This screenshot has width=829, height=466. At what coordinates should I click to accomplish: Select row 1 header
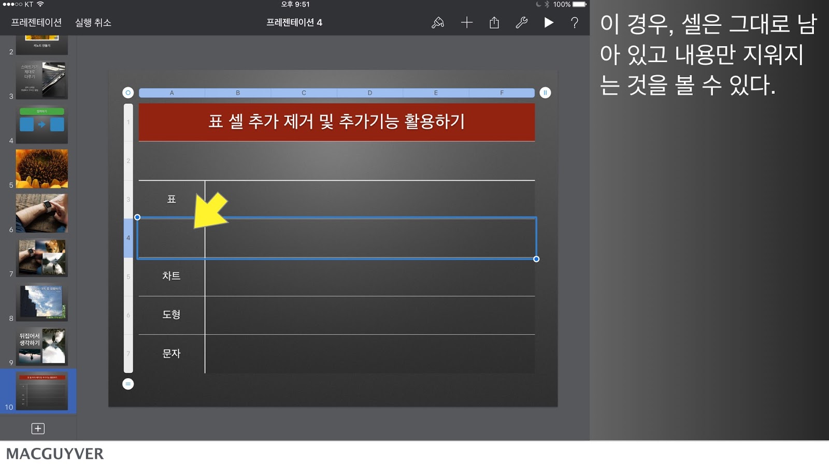point(128,122)
